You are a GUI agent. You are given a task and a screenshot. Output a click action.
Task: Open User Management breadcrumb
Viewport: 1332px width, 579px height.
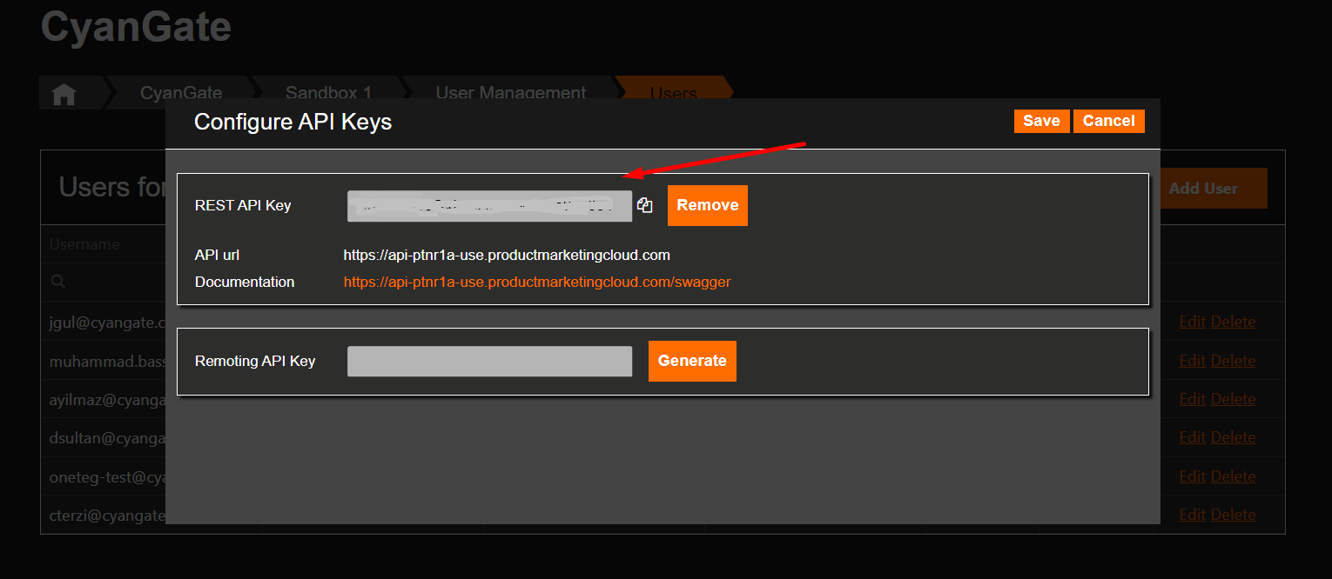pos(510,93)
